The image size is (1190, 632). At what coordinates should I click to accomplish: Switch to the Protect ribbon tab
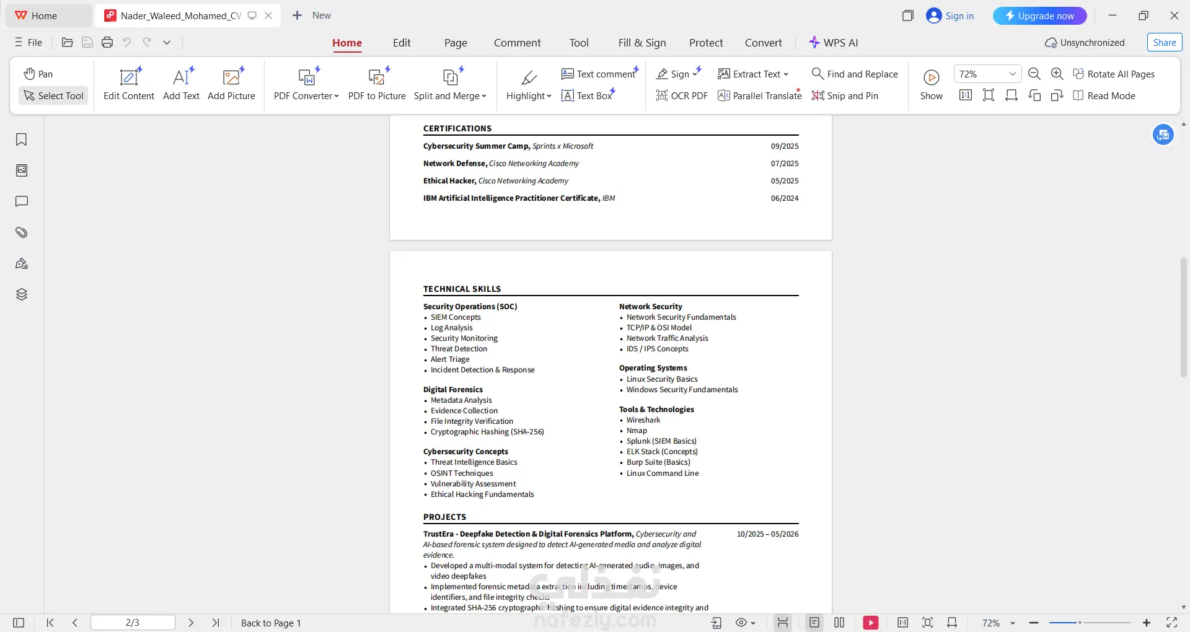[706, 43]
